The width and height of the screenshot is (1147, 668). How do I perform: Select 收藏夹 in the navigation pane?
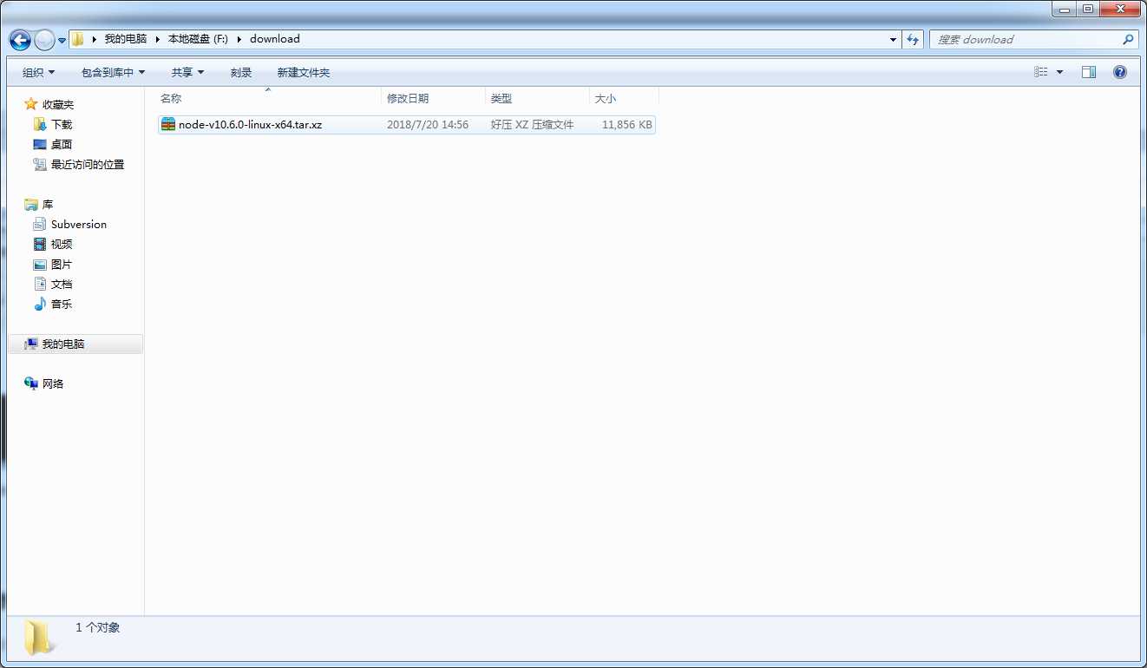58,104
